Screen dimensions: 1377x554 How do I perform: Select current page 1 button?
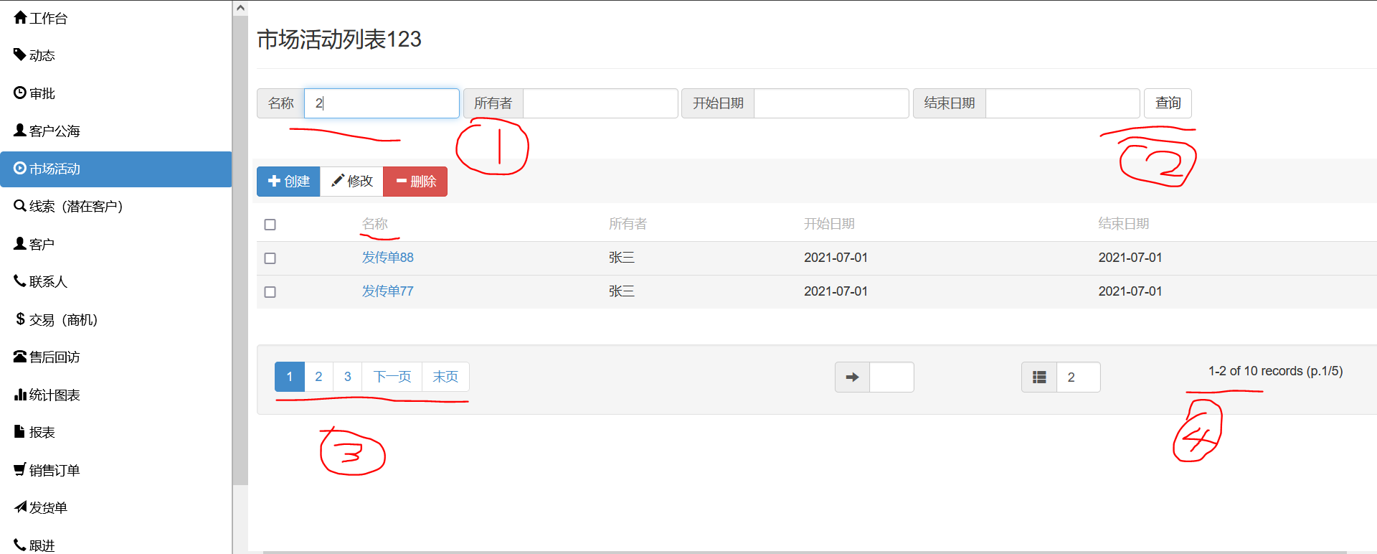coord(290,377)
